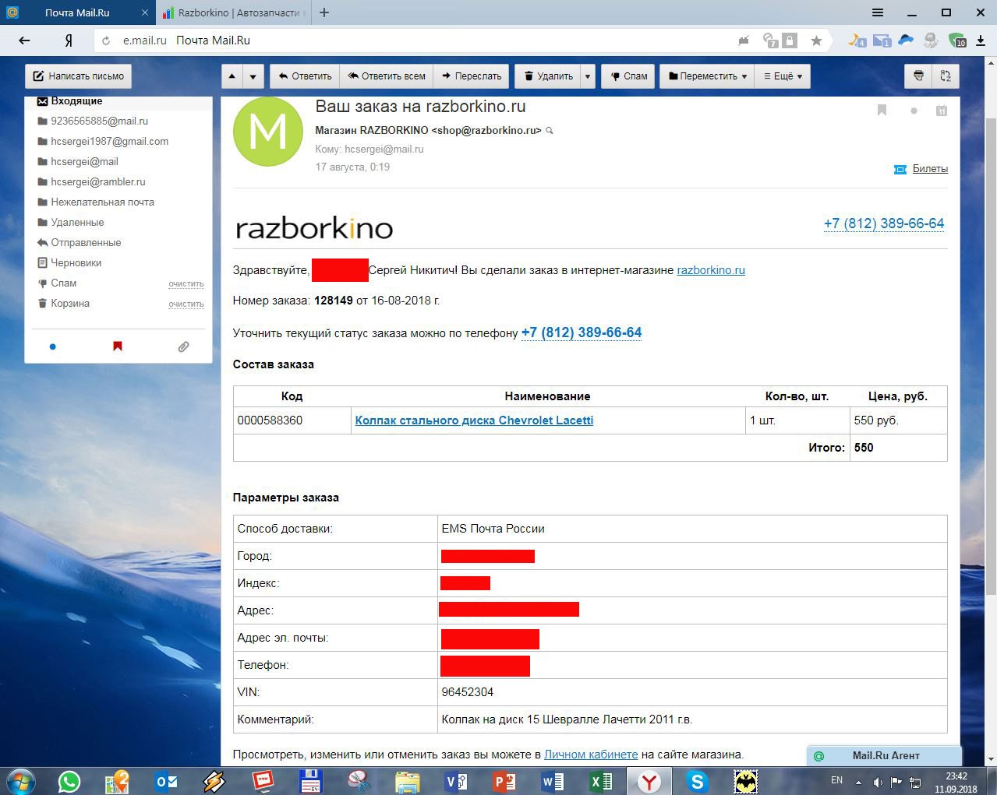The image size is (997, 795).
Task: Open Skype from the taskbar
Action: pyautogui.click(x=697, y=781)
